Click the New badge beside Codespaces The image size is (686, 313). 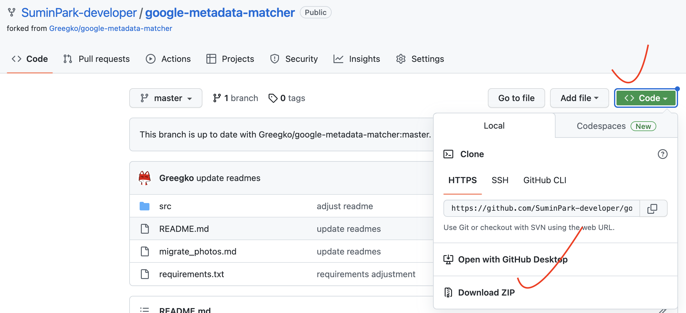(x=643, y=126)
